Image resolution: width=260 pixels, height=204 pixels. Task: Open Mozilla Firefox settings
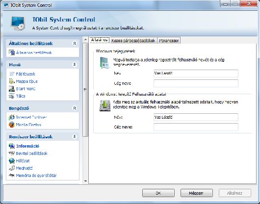coord(28,125)
